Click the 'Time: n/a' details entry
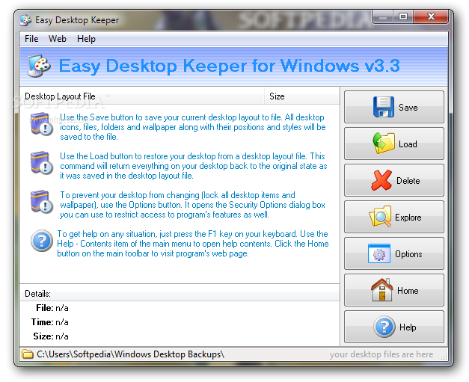Viewport: 469px width, 382px height. click(x=50, y=322)
